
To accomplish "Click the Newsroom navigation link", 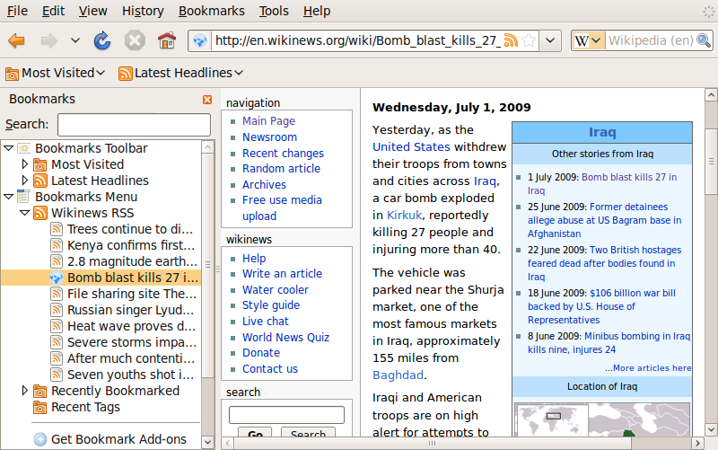I will click(x=269, y=137).
